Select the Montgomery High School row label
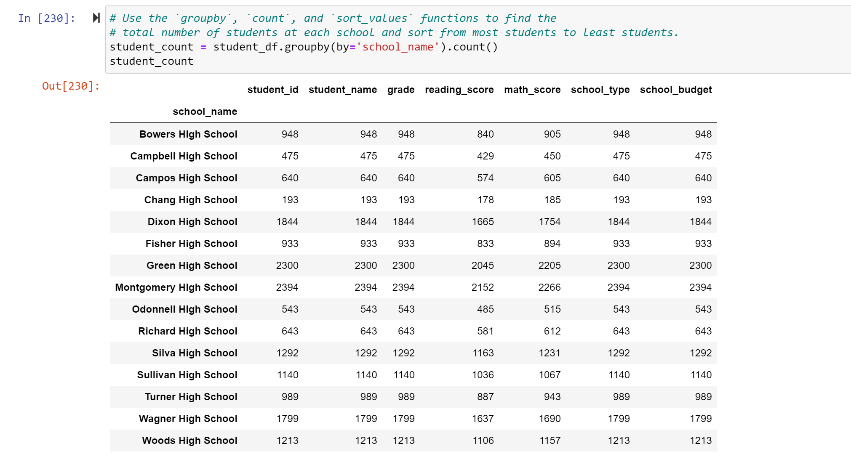 (x=176, y=287)
